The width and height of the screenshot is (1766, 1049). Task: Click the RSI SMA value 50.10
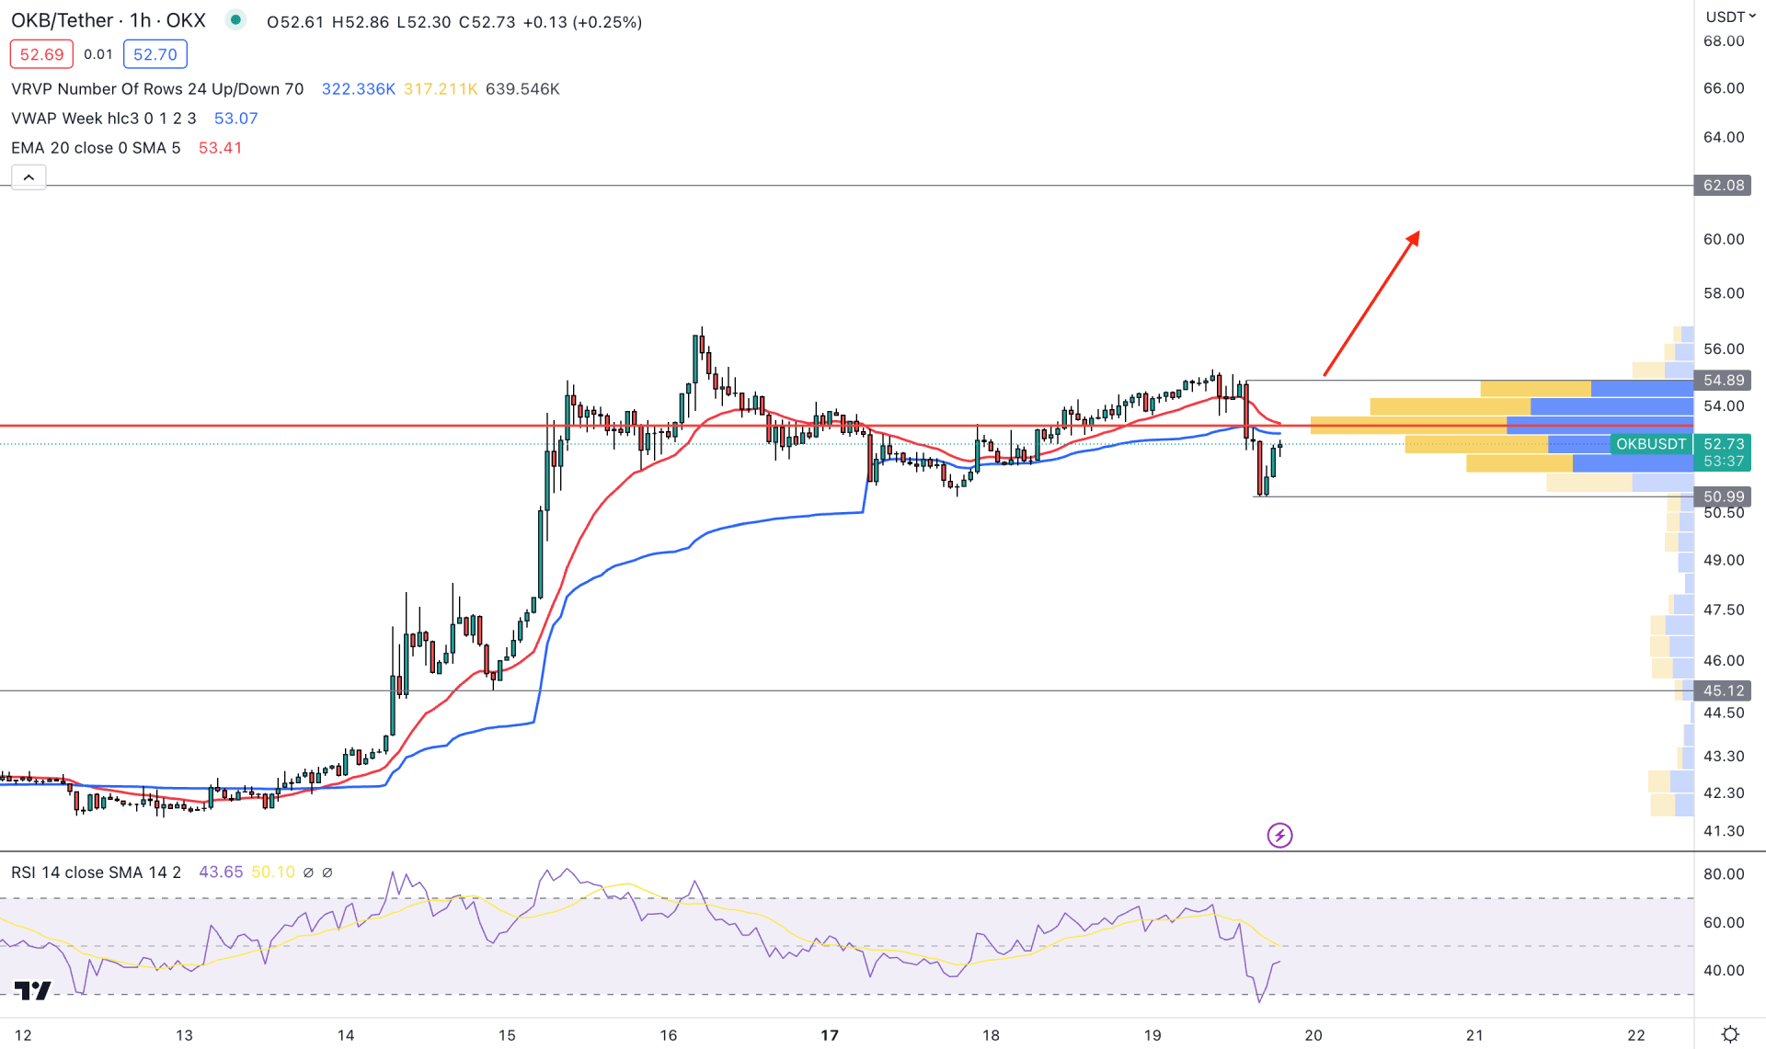point(273,872)
